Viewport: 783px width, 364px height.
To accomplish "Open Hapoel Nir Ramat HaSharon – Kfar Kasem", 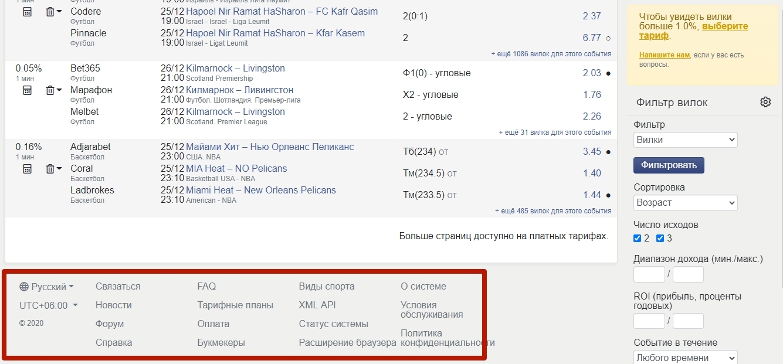I will coord(275,33).
